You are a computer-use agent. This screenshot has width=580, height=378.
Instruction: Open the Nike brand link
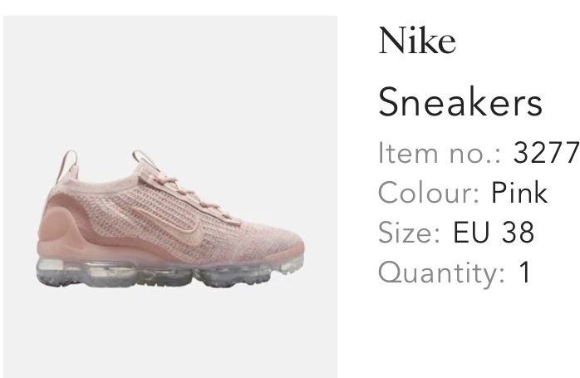coord(417,41)
